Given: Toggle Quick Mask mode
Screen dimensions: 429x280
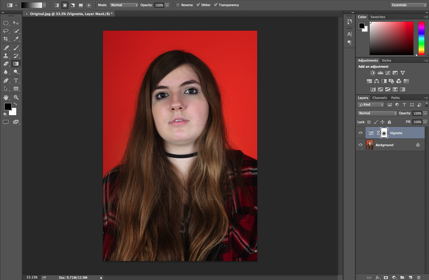Looking at the screenshot, I should click(x=6, y=122).
